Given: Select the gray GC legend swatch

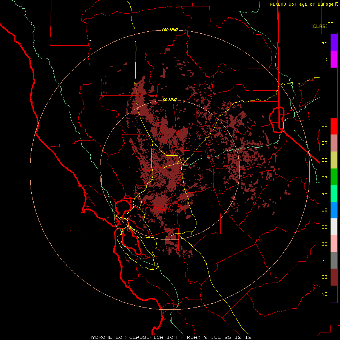Looking at the screenshot, I should pos(334,260).
